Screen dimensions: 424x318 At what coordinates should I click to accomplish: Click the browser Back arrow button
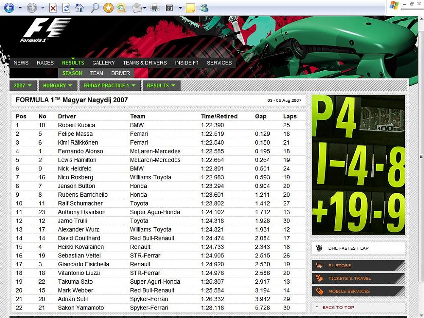9,8
